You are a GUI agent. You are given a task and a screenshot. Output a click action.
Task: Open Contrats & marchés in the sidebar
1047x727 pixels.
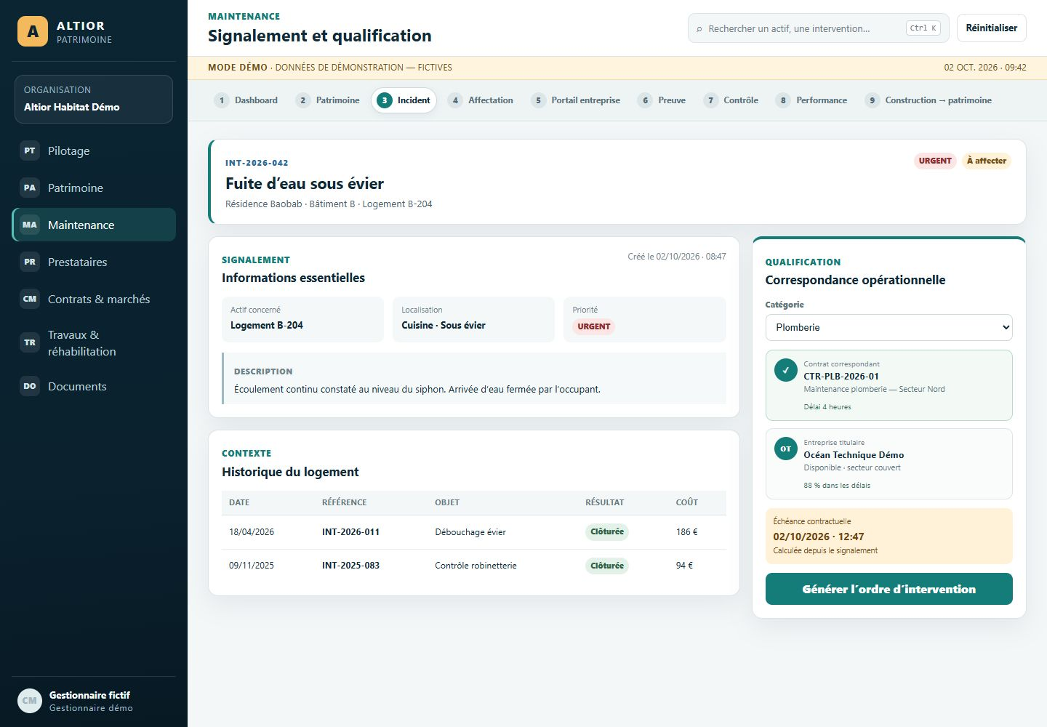[94, 299]
